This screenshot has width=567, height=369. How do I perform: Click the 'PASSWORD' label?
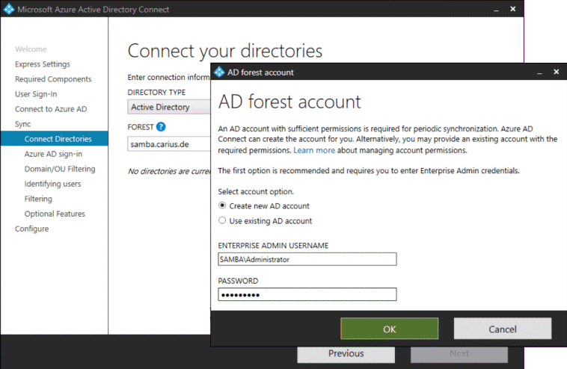(x=239, y=281)
